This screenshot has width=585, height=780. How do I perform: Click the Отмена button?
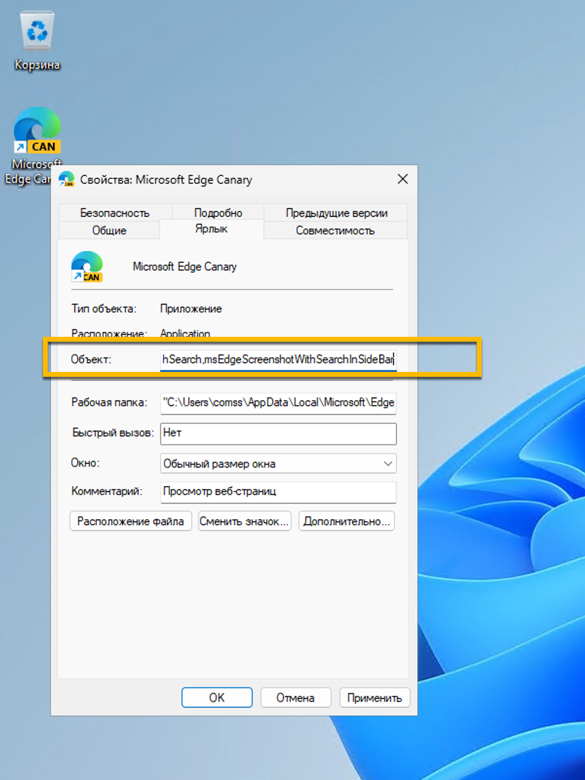point(296,698)
